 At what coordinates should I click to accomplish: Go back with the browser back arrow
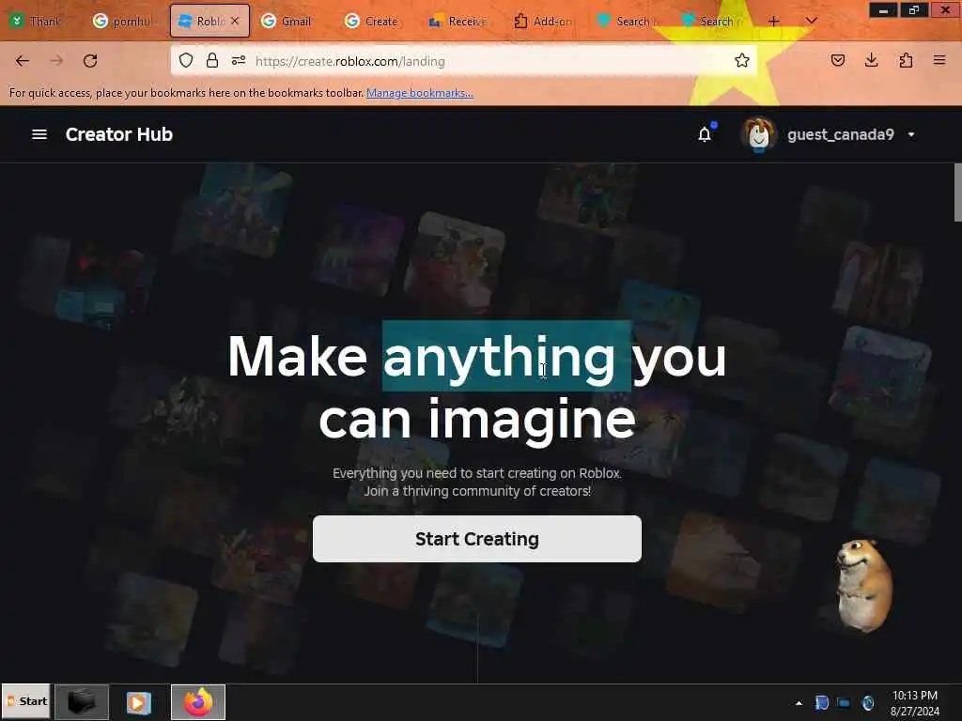click(x=23, y=61)
